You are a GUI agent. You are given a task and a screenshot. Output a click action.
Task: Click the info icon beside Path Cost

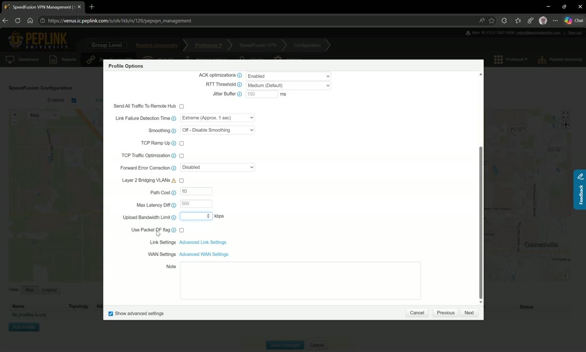[x=174, y=193]
